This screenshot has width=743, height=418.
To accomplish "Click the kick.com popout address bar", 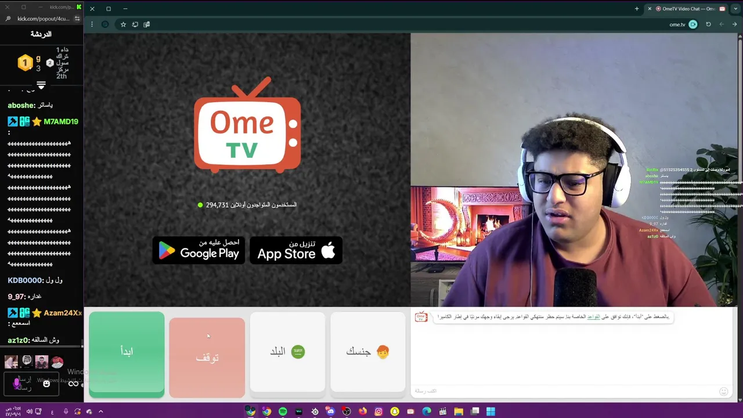I will pos(44,19).
